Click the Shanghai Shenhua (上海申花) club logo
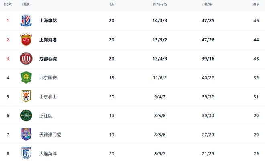Image resolution: width=265 pixels, height=161 pixels. pyautogui.click(x=26, y=20)
